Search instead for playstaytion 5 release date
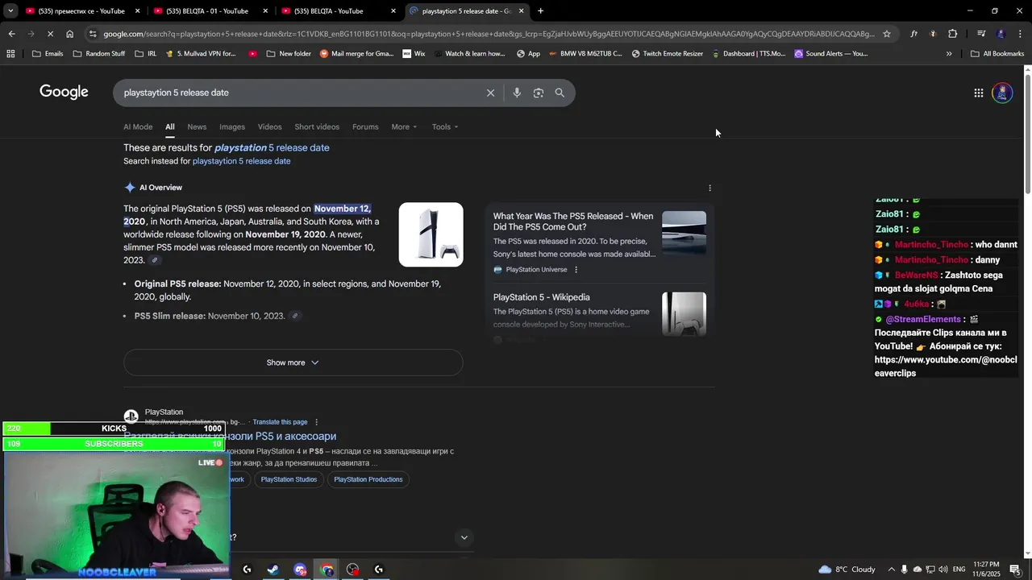The width and height of the screenshot is (1032, 580). (241, 161)
